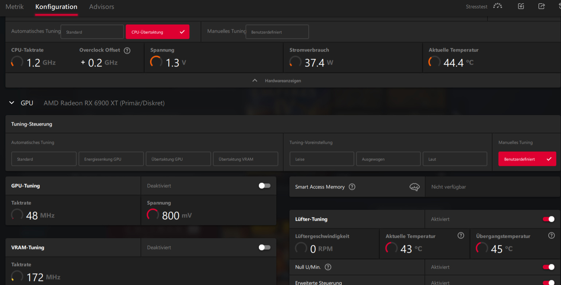Click the AMD Radeon RX 6900 XT label
Image resolution: width=561 pixels, height=285 pixels.
click(104, 103)
